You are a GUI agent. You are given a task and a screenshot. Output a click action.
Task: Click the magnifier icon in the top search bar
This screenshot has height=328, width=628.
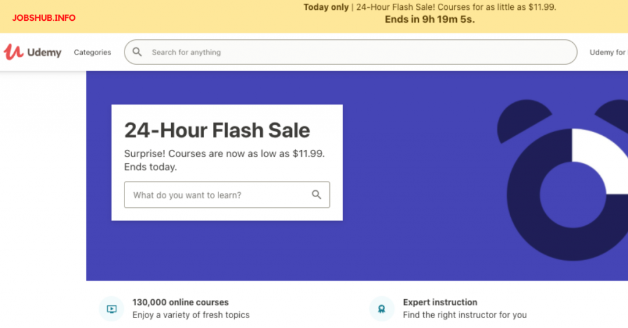coord(137,52)
